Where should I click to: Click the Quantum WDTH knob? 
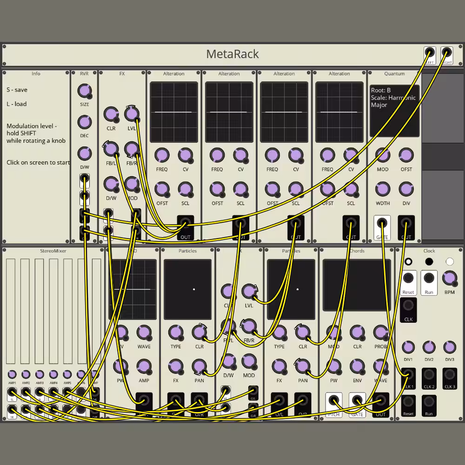[x=383, y=189]
